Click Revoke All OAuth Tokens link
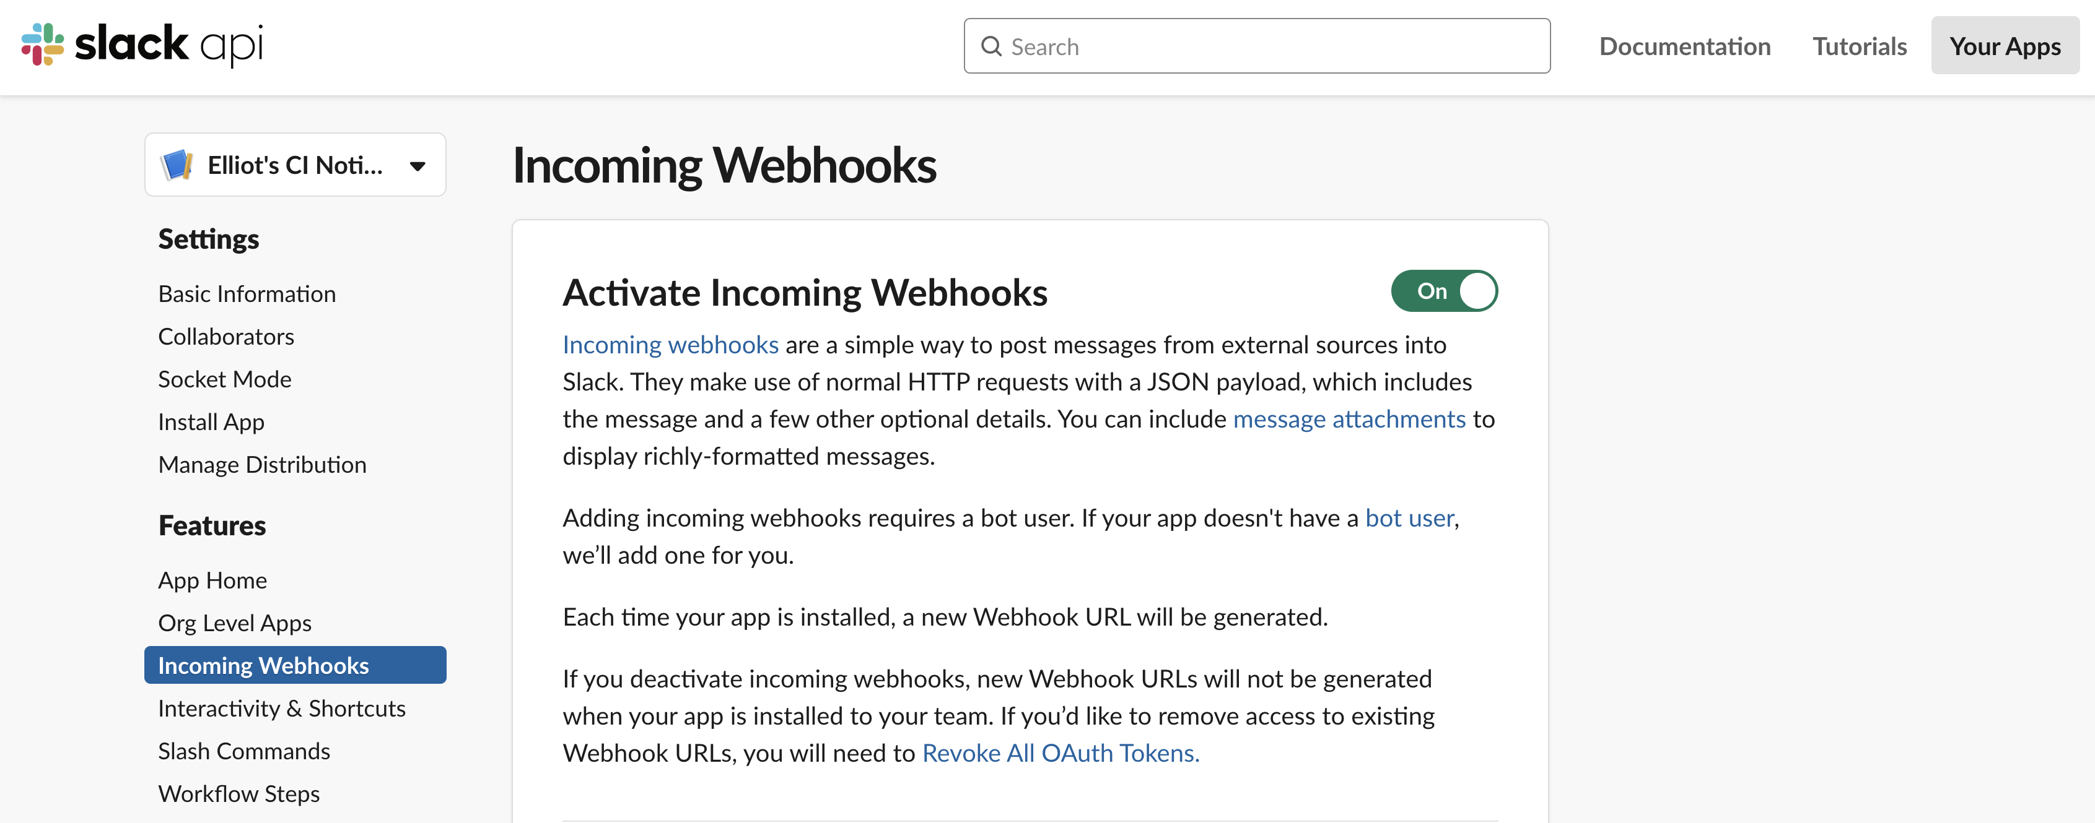Image resolution: width=2095 pixels, height=823 pixels. coord(1061,753)
